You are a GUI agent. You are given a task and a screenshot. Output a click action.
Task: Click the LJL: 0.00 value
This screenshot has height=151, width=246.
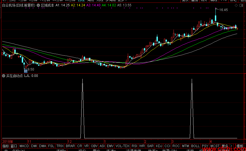coord(31,76)
